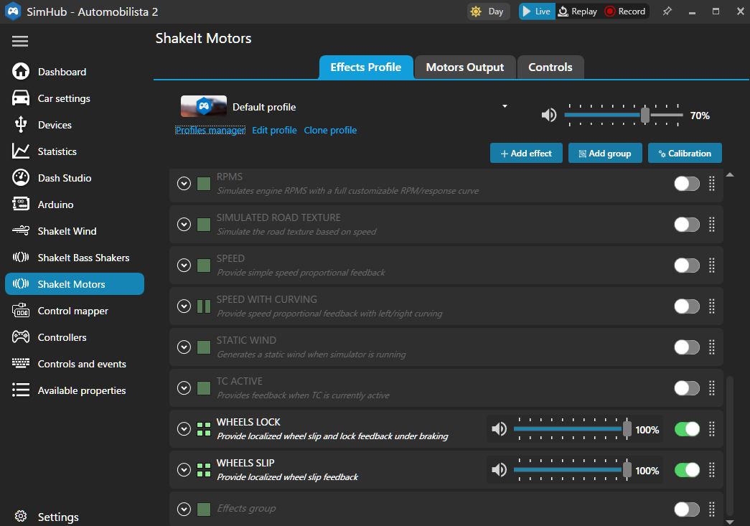Click the WHEELS LOCK row drag handle
Screen dimensions: 750x526
712,429
